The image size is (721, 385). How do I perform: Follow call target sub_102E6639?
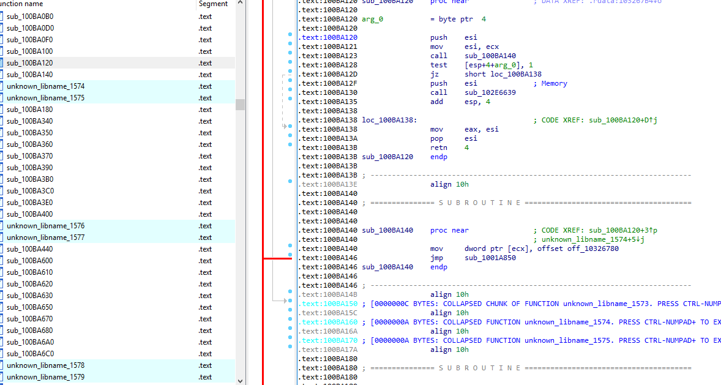(490, 93)
